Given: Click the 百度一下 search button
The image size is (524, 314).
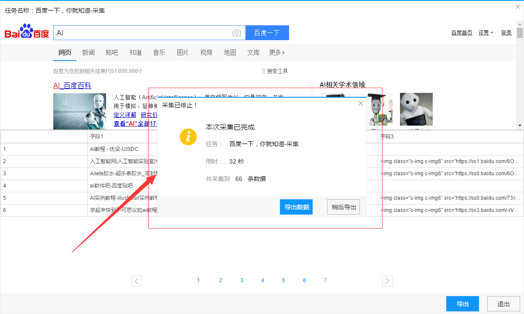Looking at the screenshot, I should pos(267,33).
